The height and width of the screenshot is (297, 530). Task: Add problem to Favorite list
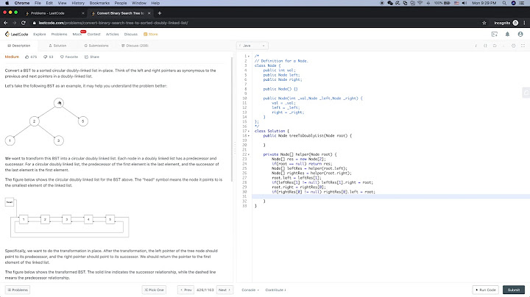pyautogui.click(x=69, y=57)
